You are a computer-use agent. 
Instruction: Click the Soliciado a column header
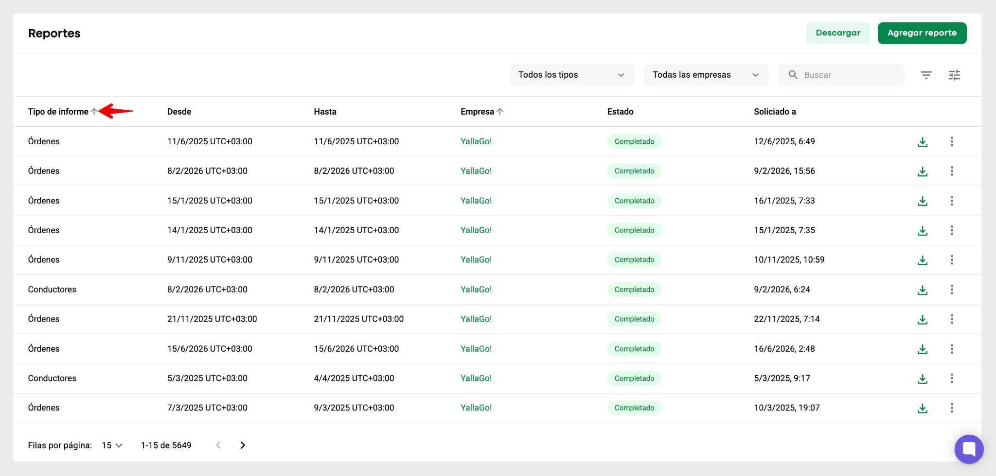click(775, 112)
